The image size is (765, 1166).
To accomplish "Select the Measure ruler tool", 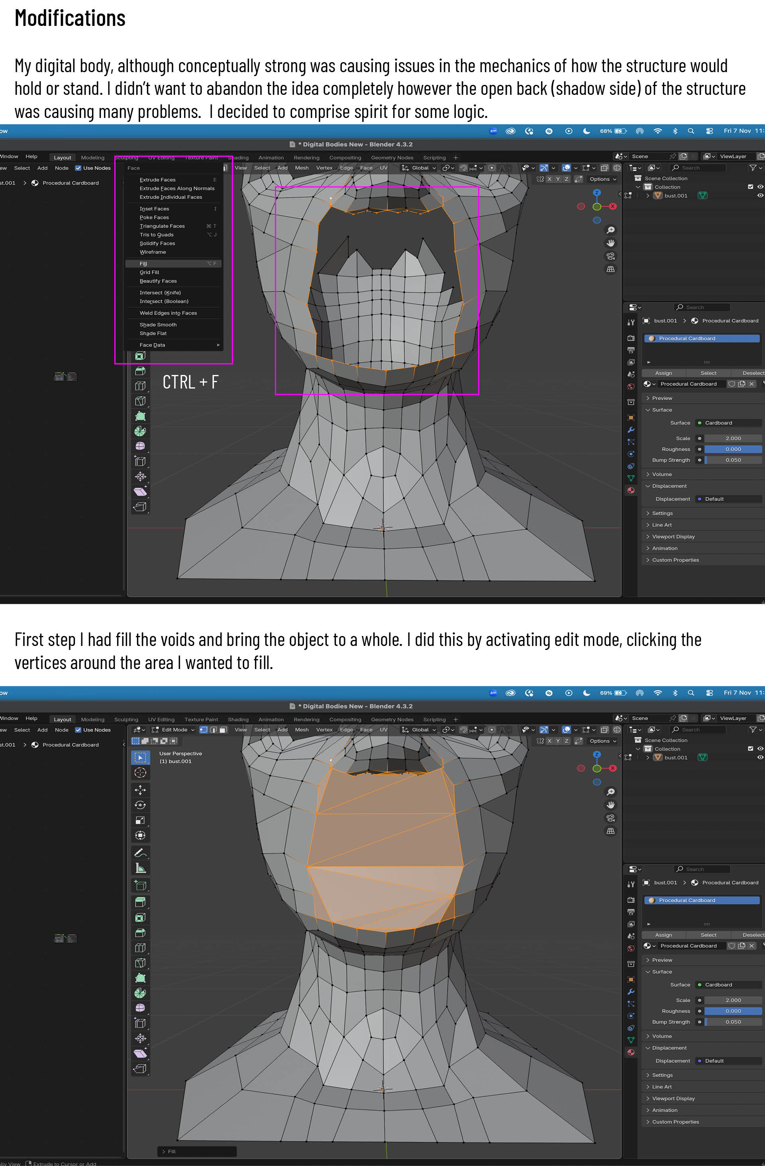I will click(x=141, y=868).
